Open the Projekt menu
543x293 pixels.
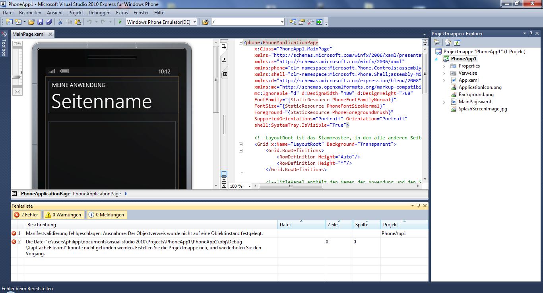coord(76,13)
